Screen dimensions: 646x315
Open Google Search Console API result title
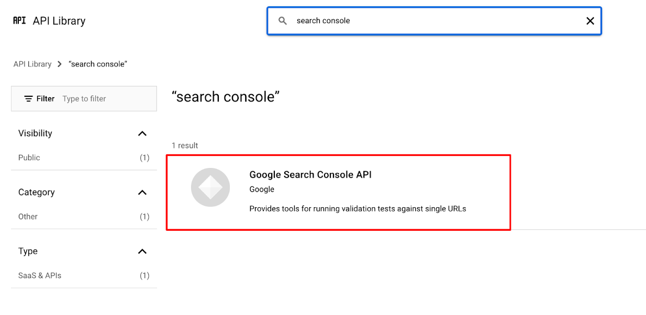click(x=310, y=175)
